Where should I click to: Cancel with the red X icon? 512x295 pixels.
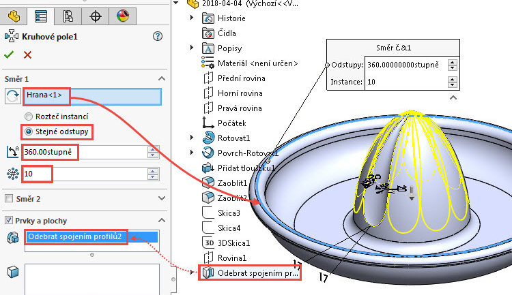[27, 55]
